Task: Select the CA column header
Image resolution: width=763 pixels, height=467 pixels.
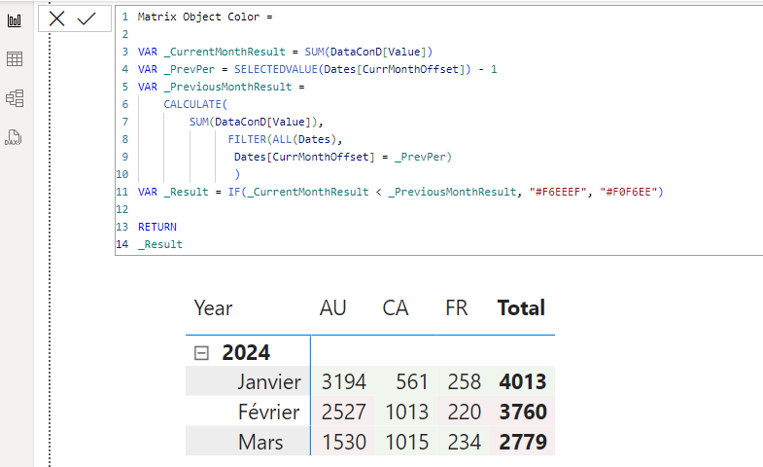Action: tap(396, 307)
